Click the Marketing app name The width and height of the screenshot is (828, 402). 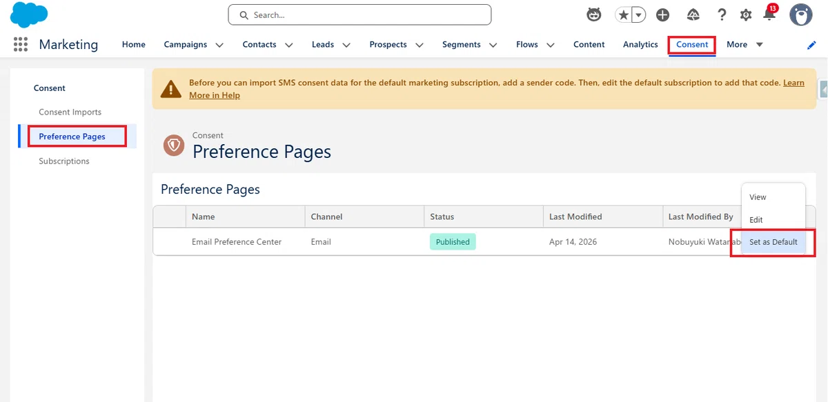[68, 44]
